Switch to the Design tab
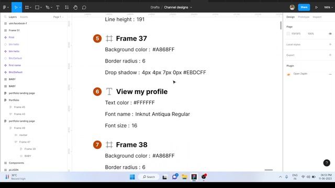Viewport: 335px width, 188px height. (x=291, y=17)
